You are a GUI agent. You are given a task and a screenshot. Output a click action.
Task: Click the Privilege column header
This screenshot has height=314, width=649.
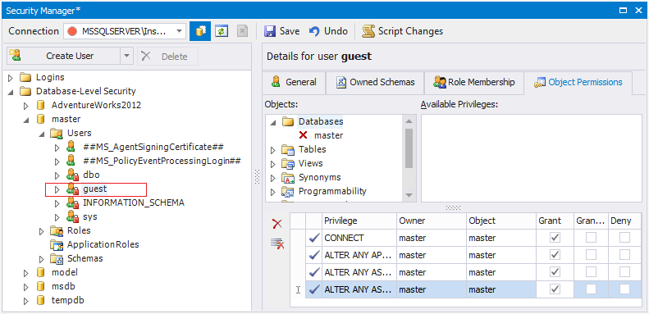click(359, 221)
